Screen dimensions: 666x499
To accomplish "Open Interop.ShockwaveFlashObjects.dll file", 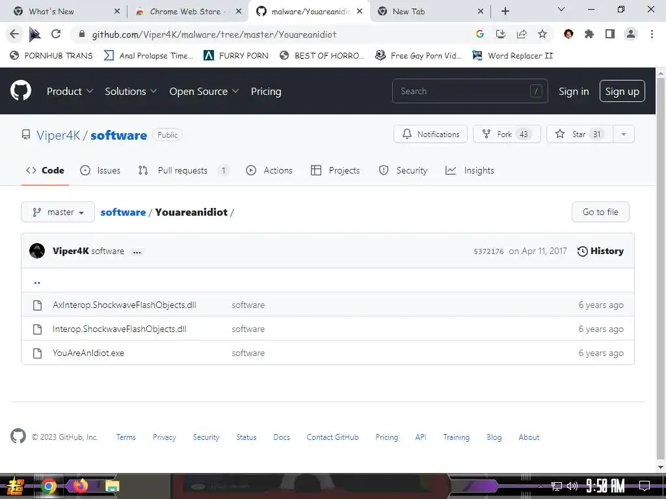I will 120,329.
